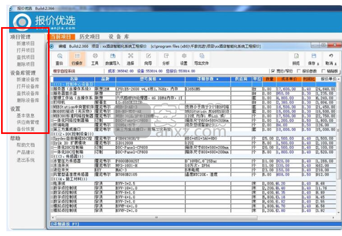This screenshot has height=236, width=342.
Task: Launch the 向导 wizard icon
Action: (148, 59)
